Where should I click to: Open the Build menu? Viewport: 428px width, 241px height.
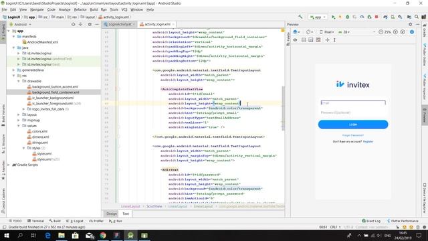click(x=94, y=9)
